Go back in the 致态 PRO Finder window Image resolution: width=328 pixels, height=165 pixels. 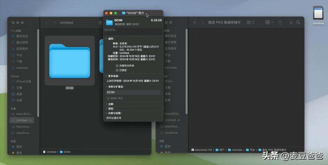pos(195,22)
